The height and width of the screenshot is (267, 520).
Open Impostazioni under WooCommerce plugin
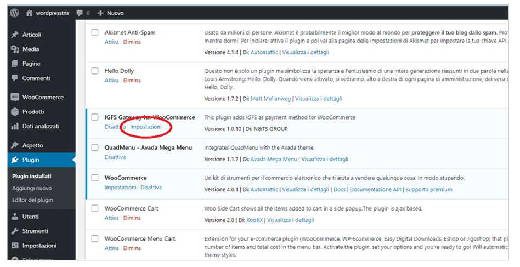(x=120, y=188)
